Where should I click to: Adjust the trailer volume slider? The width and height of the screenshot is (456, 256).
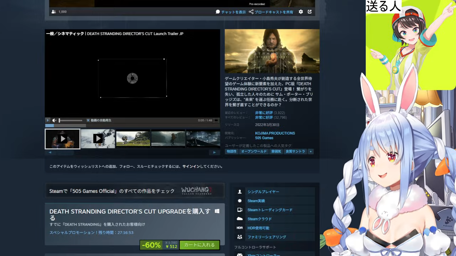pyautogui.click(x=71, y=121)
